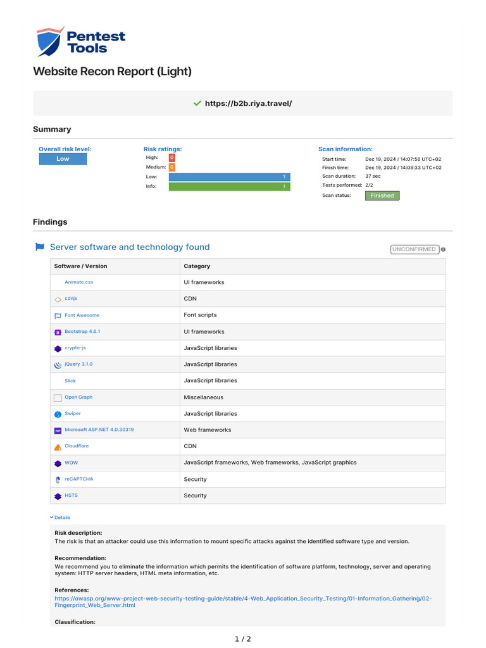Click the orange Medium risk count box
This screenshot has height=648, width=486.
172,167
